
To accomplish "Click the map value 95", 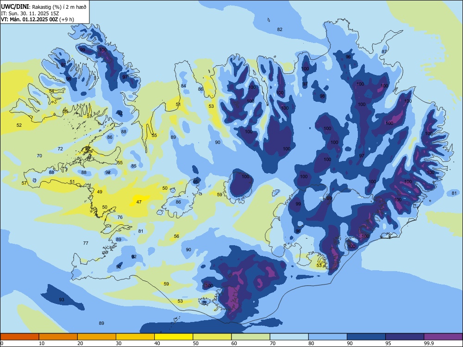I will 195,182.
